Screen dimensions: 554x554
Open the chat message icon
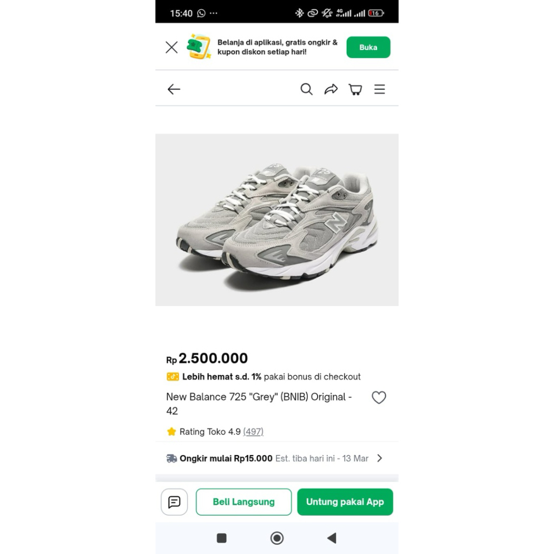pos(174,502)
